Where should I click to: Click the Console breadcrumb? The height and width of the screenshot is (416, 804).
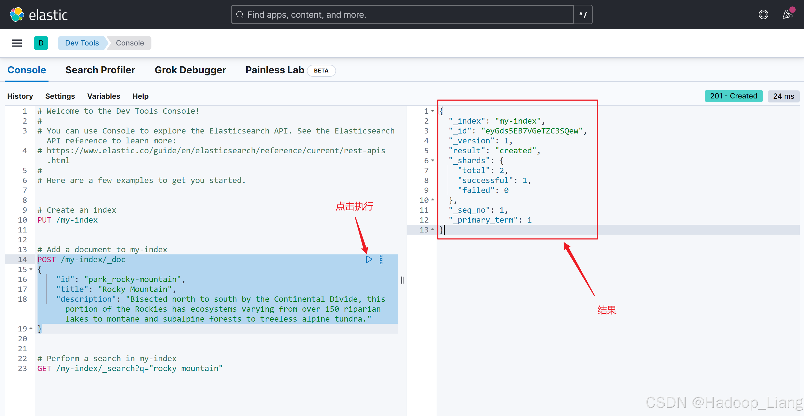pyautogui.click(x=130, y=43)
